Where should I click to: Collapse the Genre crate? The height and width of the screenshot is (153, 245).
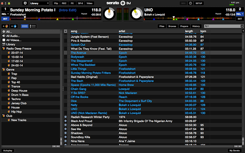[x=4, y=70]
